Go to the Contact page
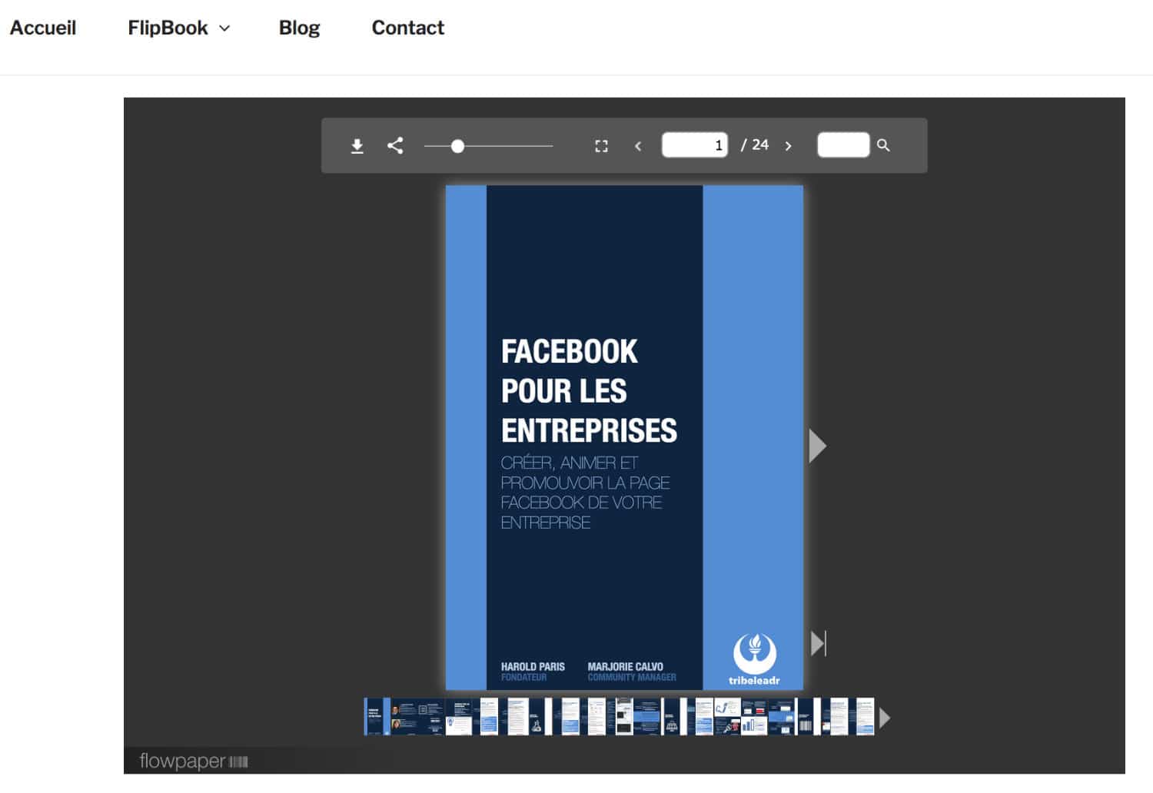The height and width of the screenshot is (793, 1153). point(407,28)
